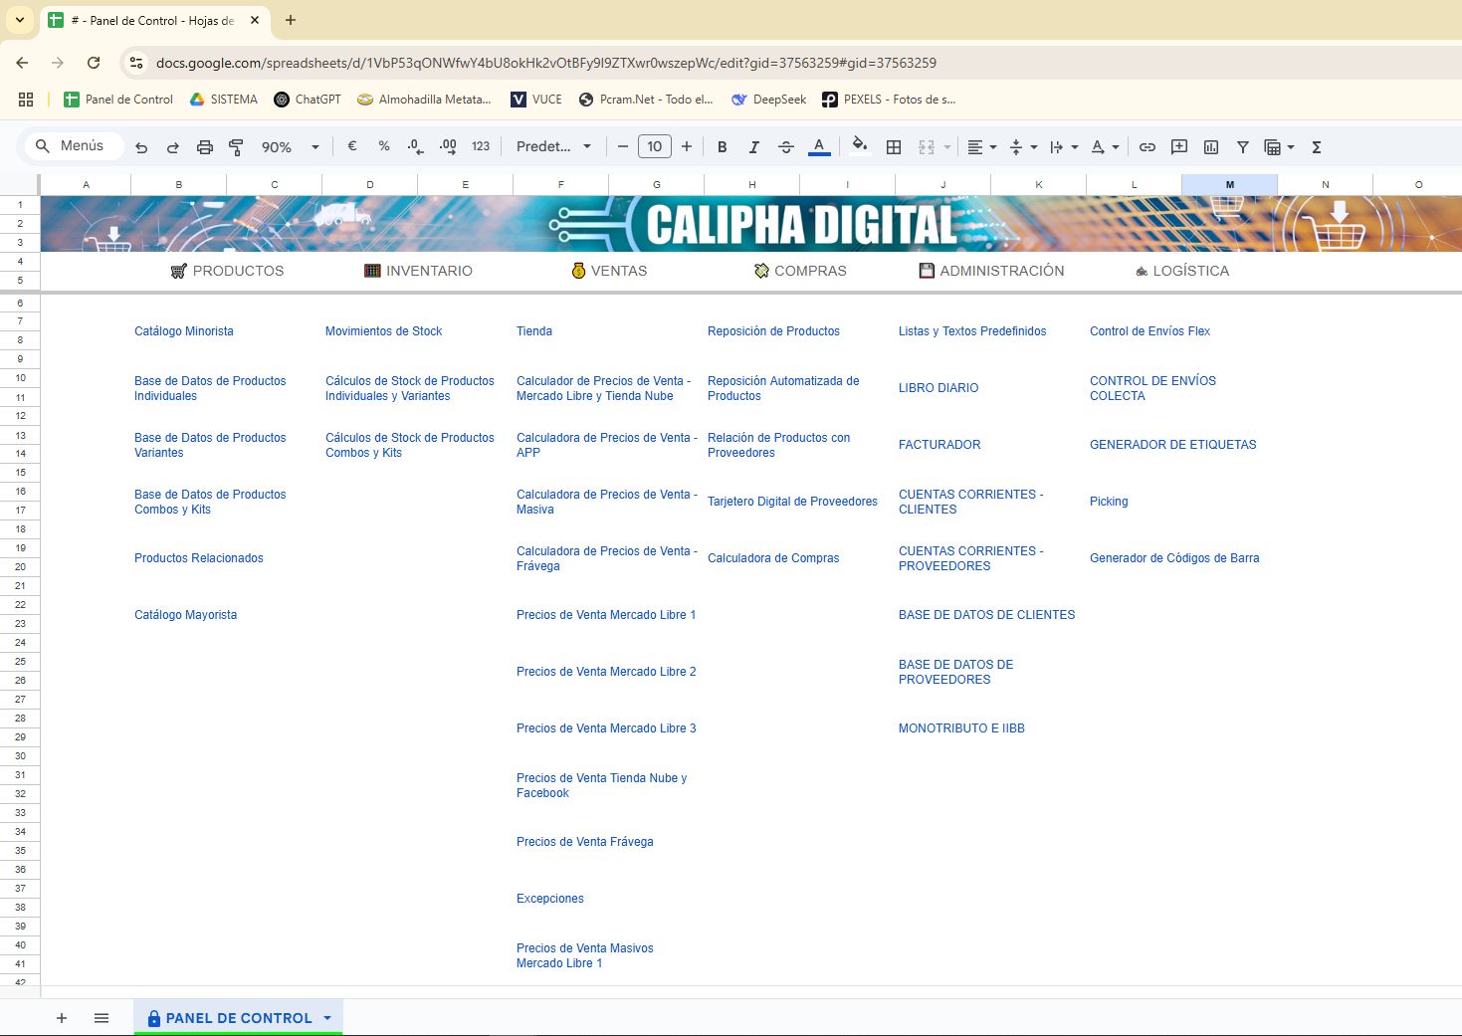This screenshot has height=1036, width=1462.
Task: Toggle strikethrough formatting
Action: pyautogui.click(x=785, y=147)
